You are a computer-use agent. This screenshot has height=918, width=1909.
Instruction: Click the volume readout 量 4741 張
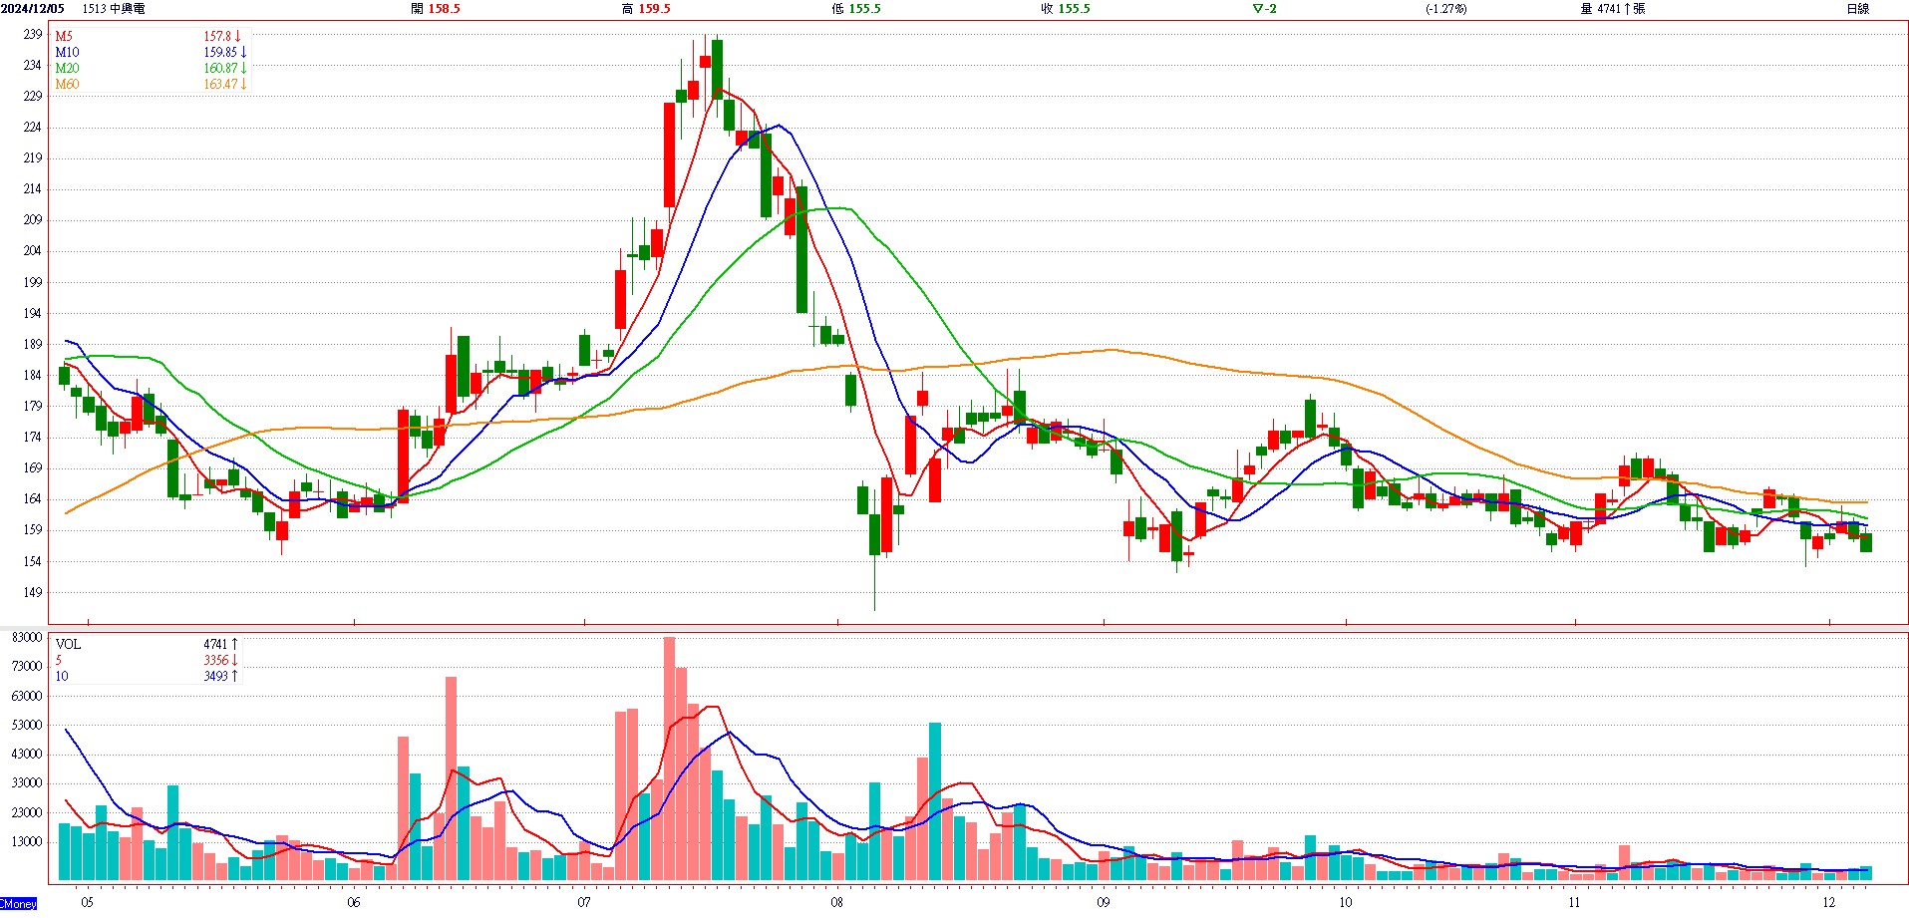(x=1613, y=8)
